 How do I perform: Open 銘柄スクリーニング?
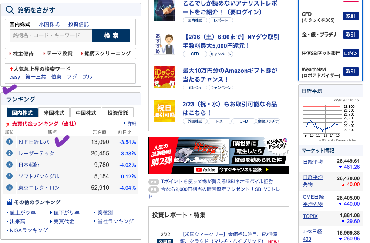click(107, 54)
